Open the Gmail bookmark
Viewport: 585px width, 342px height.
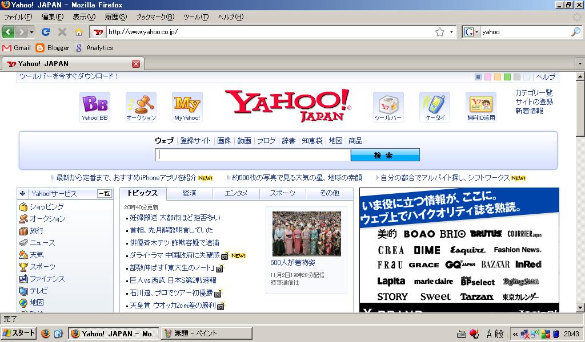tap(17, 48)
